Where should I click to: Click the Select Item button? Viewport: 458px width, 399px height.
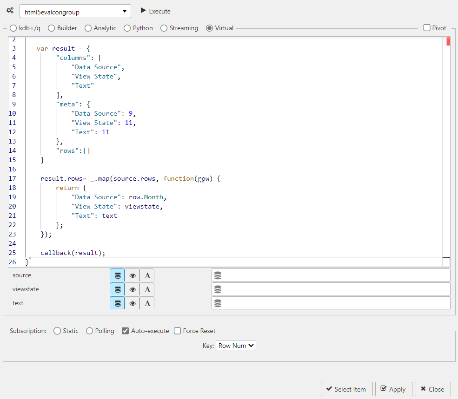pos(346,389)
